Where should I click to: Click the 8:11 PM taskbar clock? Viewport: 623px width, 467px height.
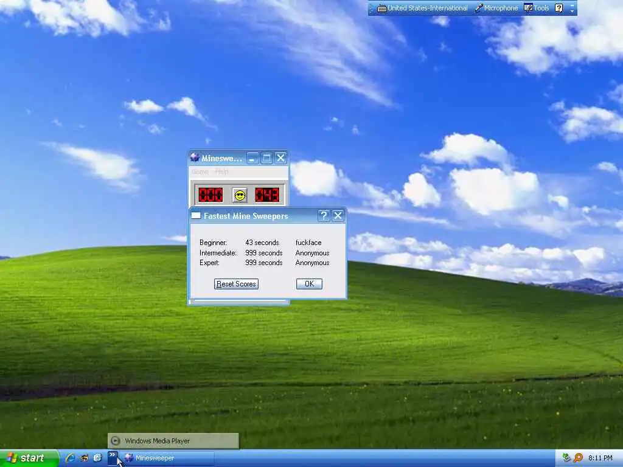[600, 458]
